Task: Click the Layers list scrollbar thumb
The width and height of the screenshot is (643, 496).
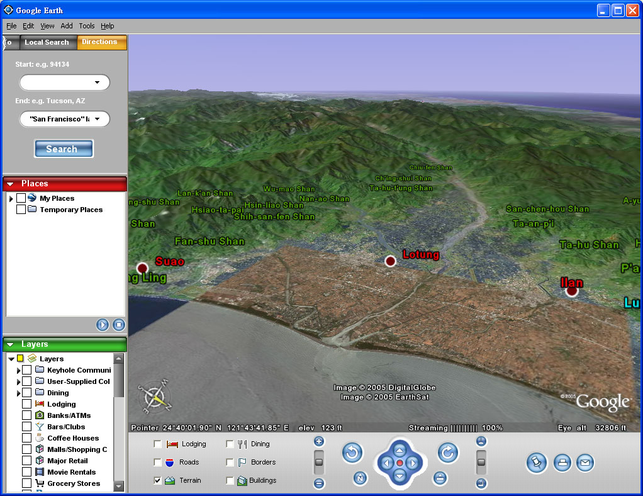Action: pyautogui.click(x=118, y=381)
